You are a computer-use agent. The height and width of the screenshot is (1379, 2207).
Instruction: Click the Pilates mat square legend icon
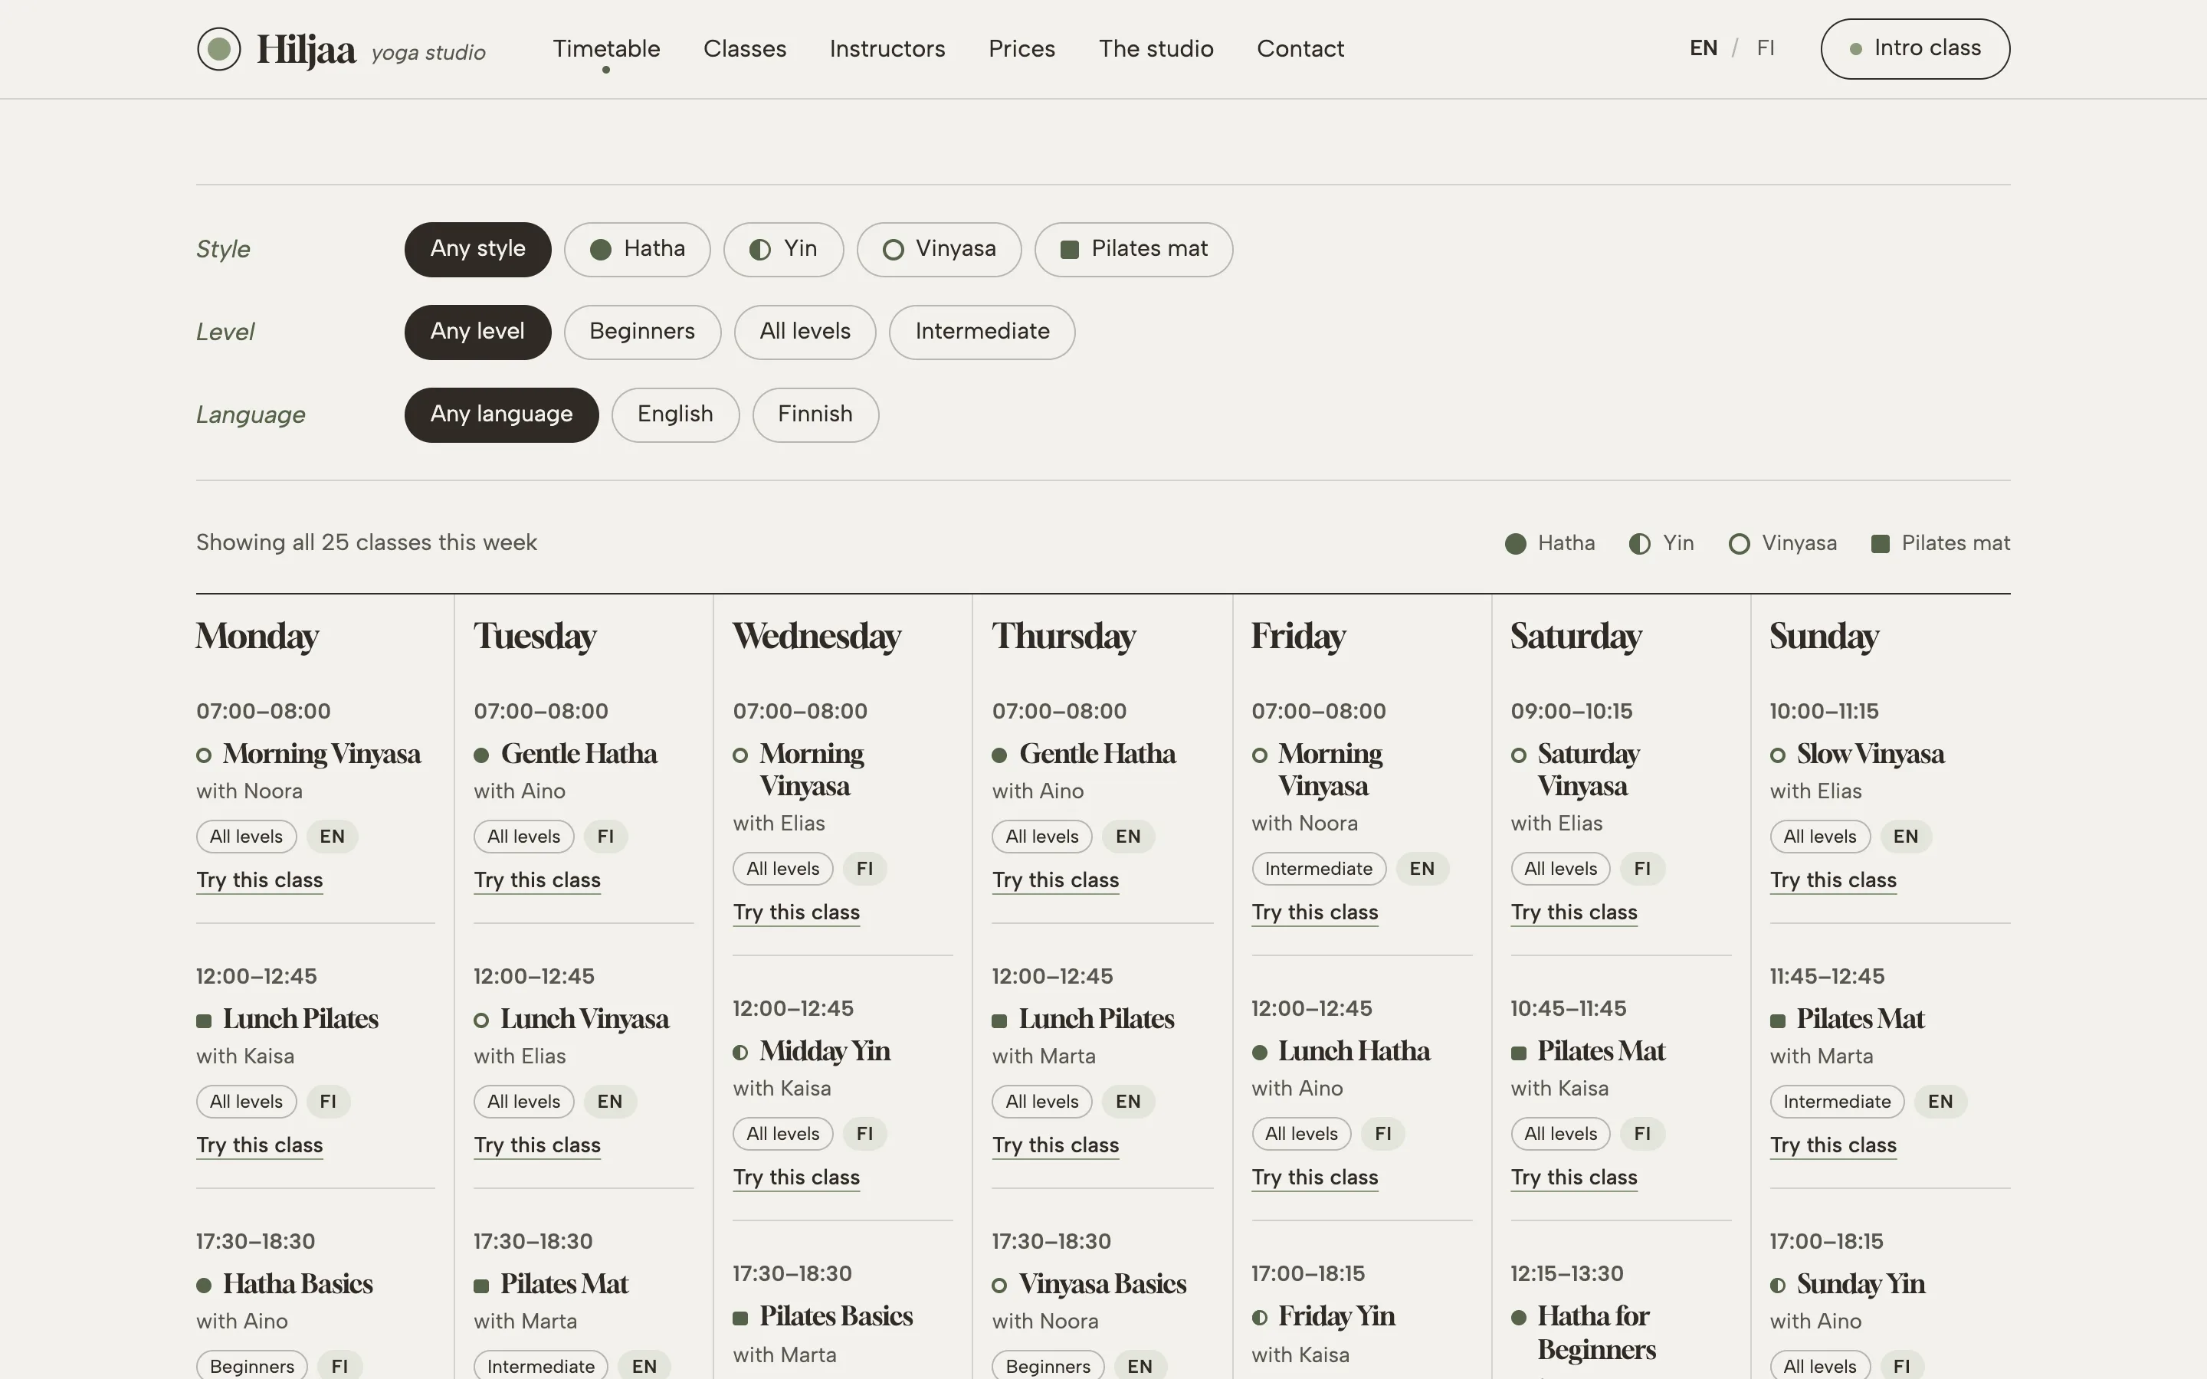click(1881, 544)
